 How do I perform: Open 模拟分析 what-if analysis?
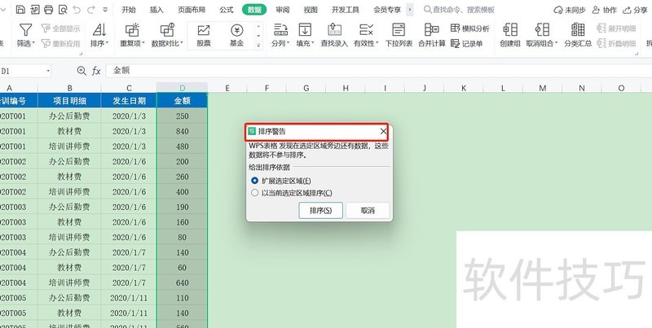point(470,28)
